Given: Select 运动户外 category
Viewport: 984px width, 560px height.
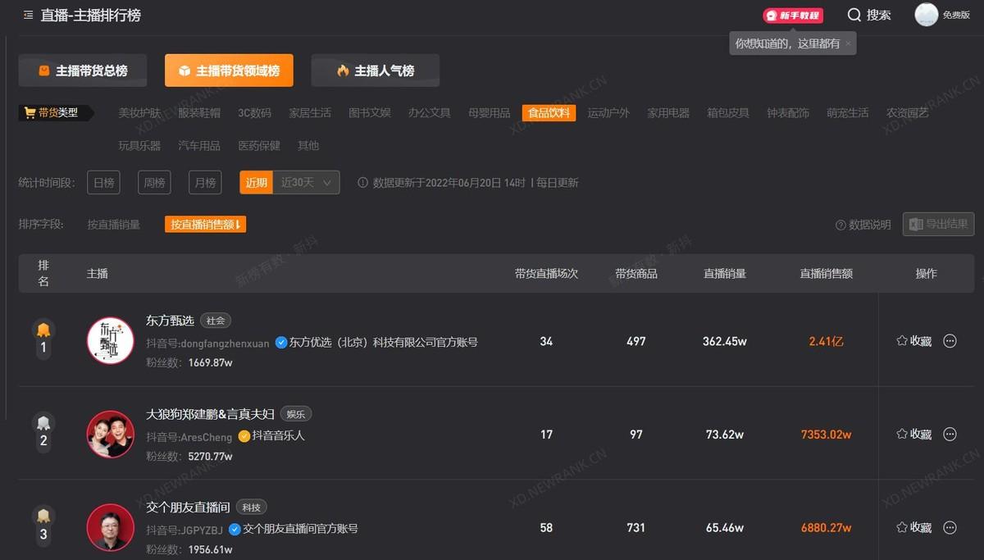Looking at the screenshot, I should tap(608, 113).
